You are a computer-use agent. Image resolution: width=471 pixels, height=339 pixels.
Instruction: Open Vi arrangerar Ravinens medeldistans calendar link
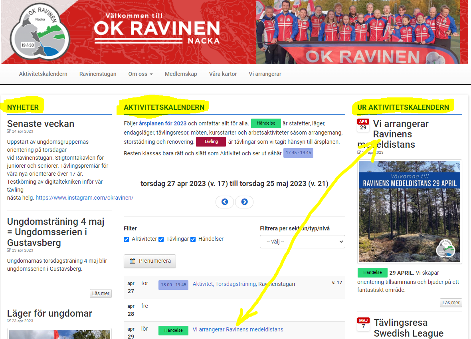pos(238,330)
